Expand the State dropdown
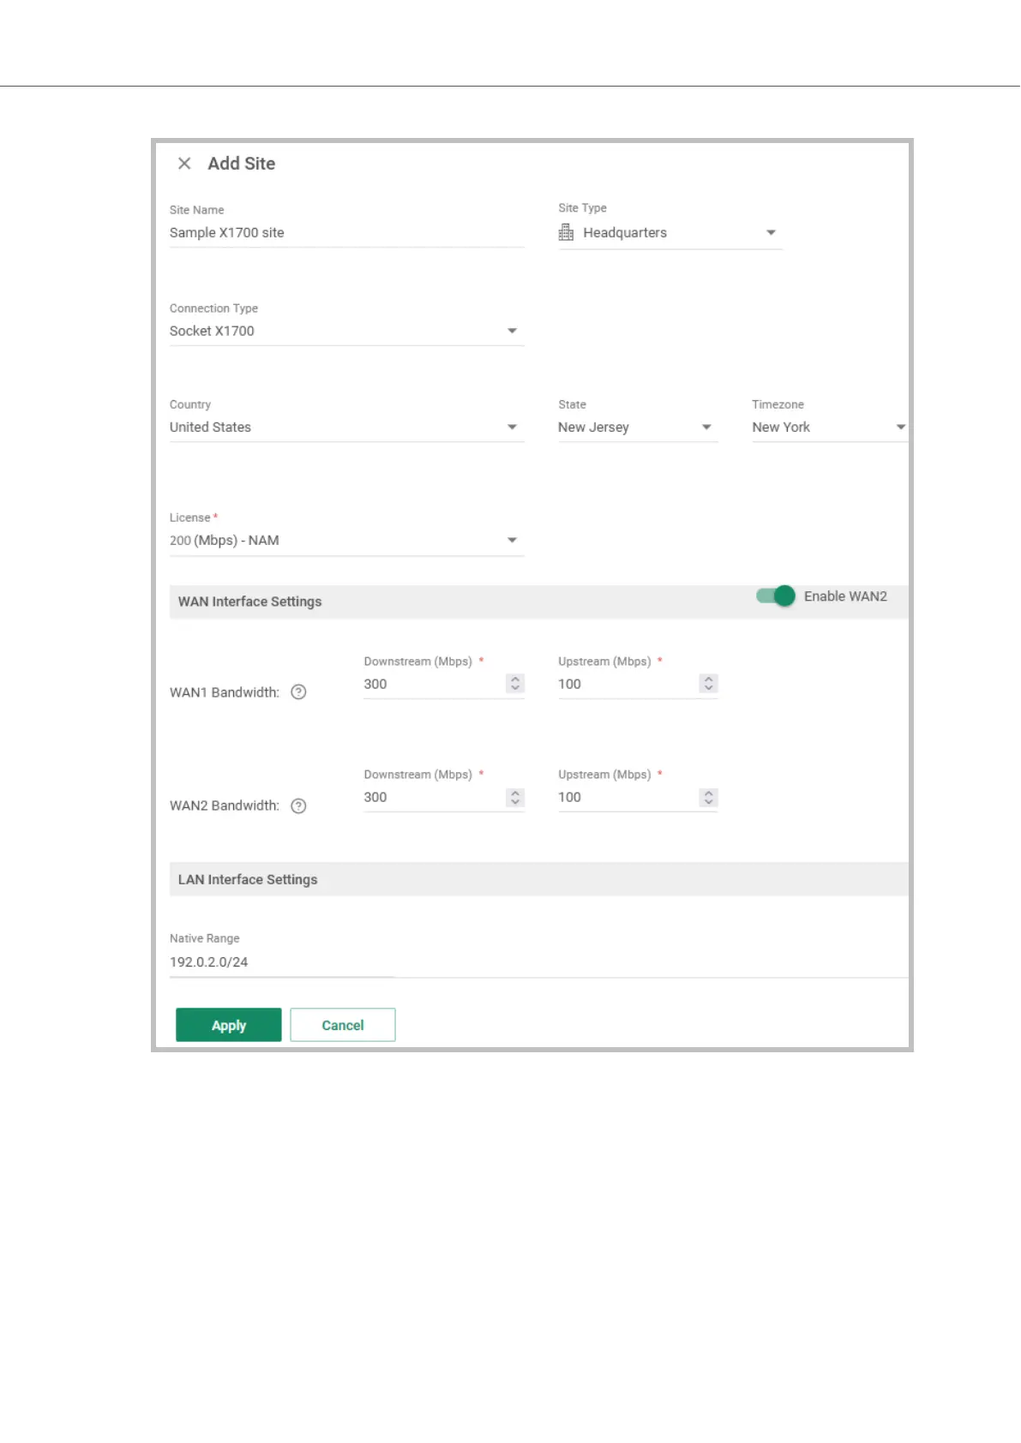1021x1443 pixels. click(x=706, y=427)
